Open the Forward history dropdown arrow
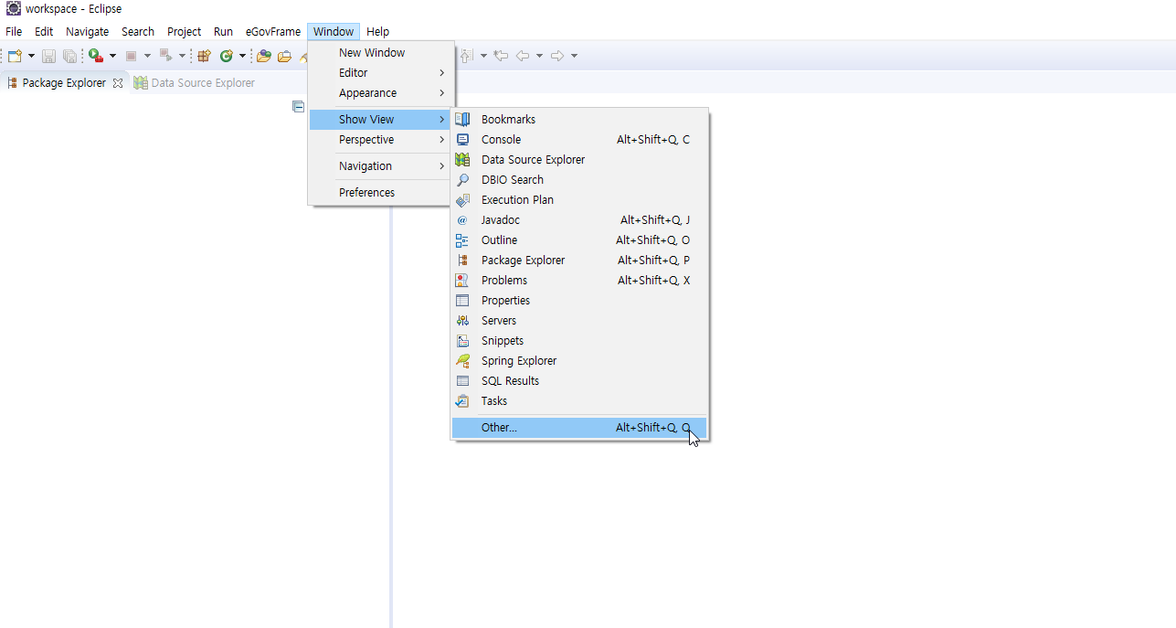Image resolution: width=1176 pixels, height=628 pixels. point(574,56)
